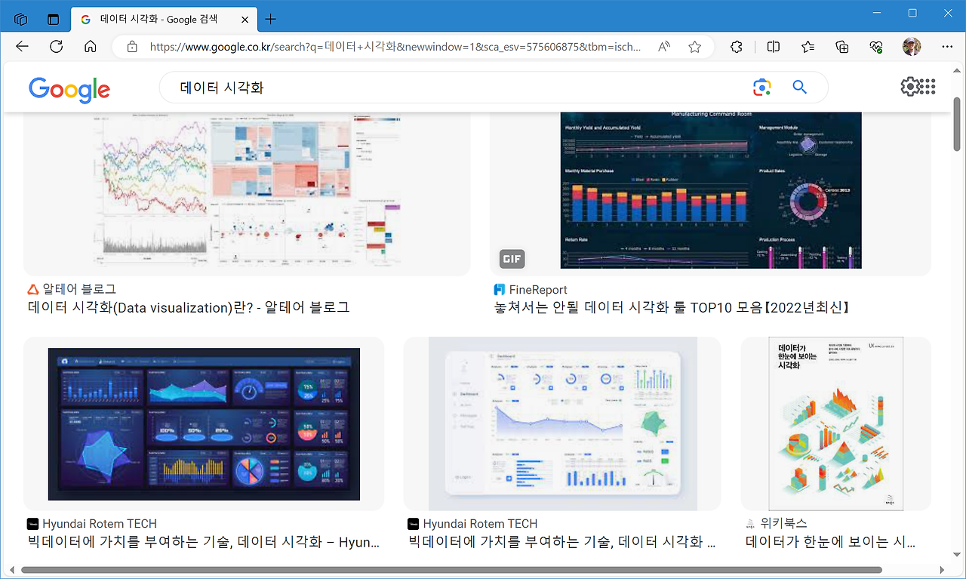Open the 알테어 블로그 charts thumbnail
Screen dimensions: 966x579
pos(247,194)
